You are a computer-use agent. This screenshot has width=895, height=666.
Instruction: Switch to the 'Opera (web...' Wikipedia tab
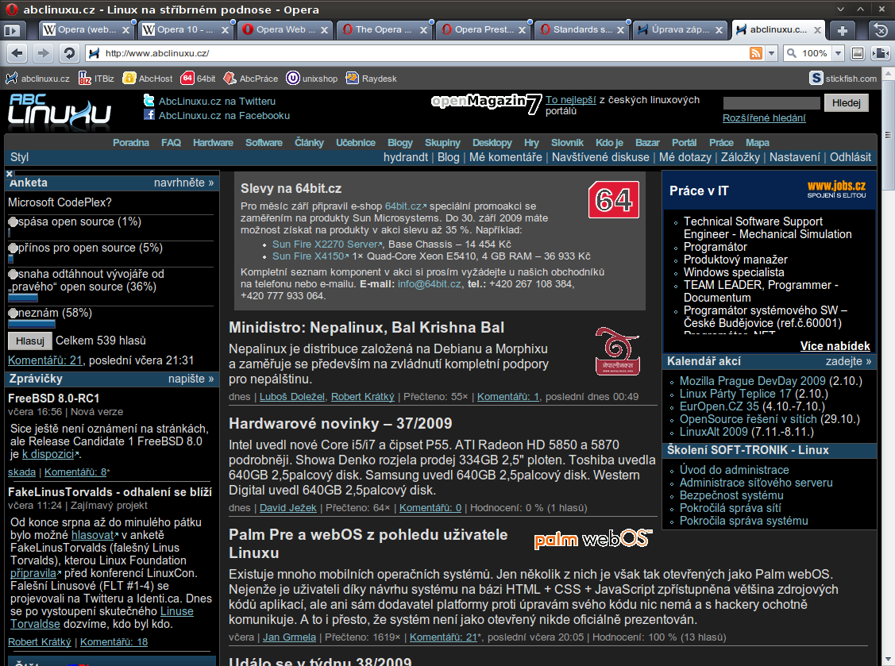coord(86,29)
